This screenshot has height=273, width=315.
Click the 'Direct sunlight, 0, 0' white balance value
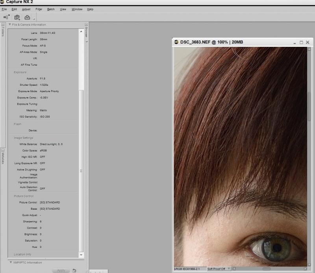51,144
